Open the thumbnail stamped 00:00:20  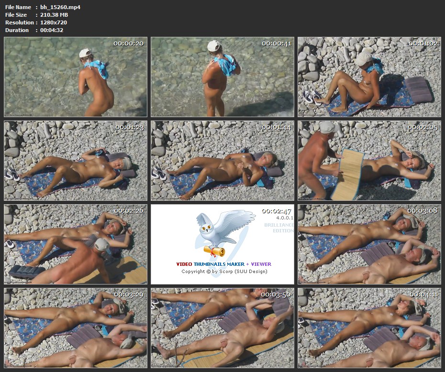tap(76, 77)
